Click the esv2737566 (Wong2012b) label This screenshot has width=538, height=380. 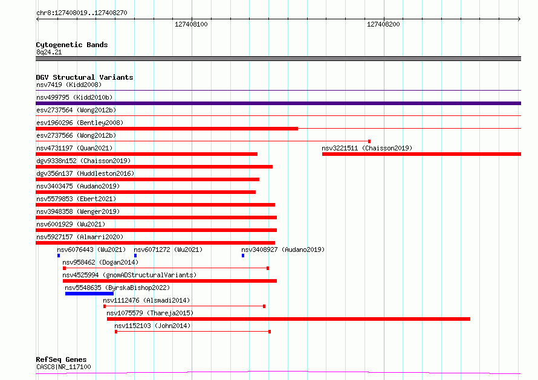[x=76, y=135]
